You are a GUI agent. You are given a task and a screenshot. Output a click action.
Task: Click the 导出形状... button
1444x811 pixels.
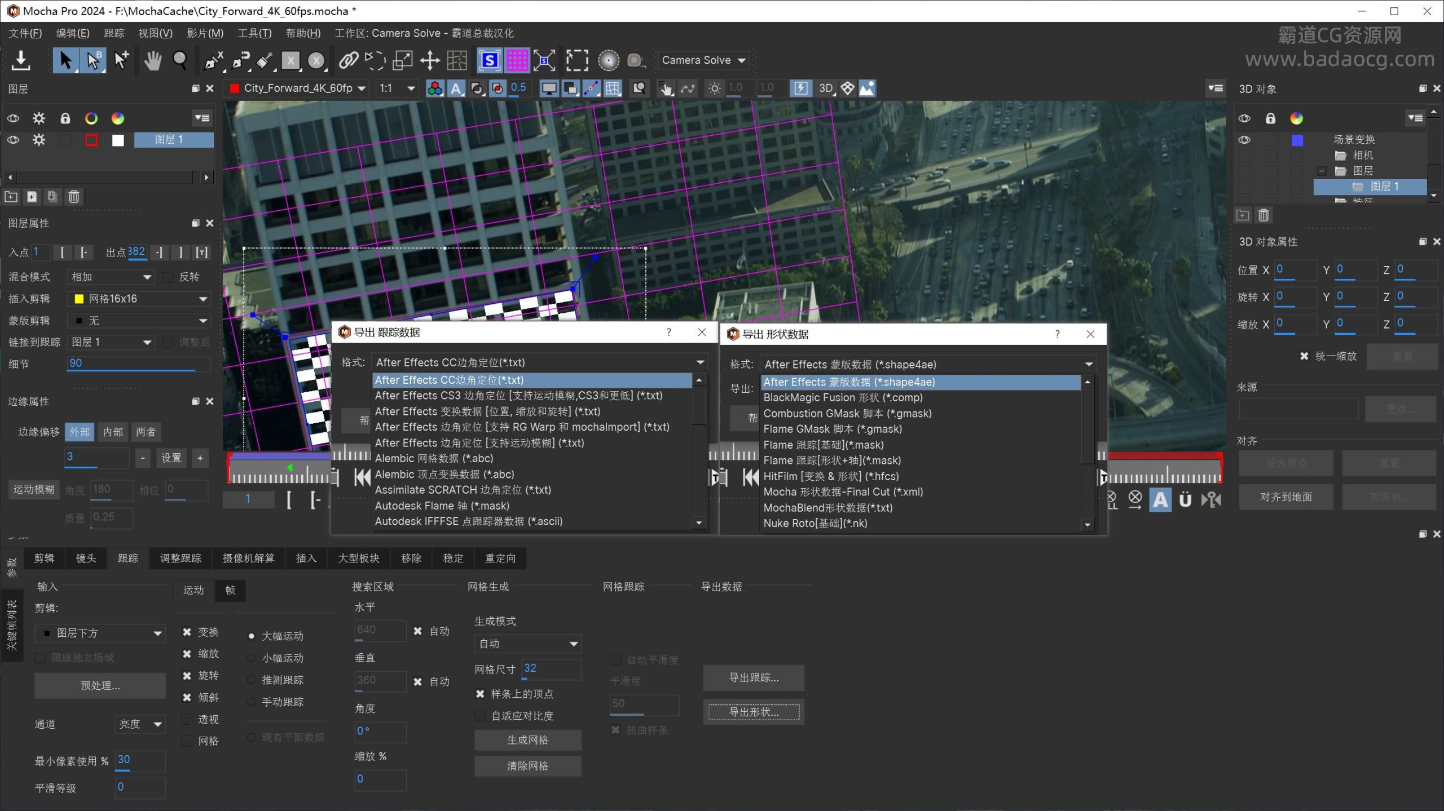pos(754,712)
